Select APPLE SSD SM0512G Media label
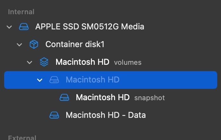This screenshot has width=221, height=140. tap(89, 27)
